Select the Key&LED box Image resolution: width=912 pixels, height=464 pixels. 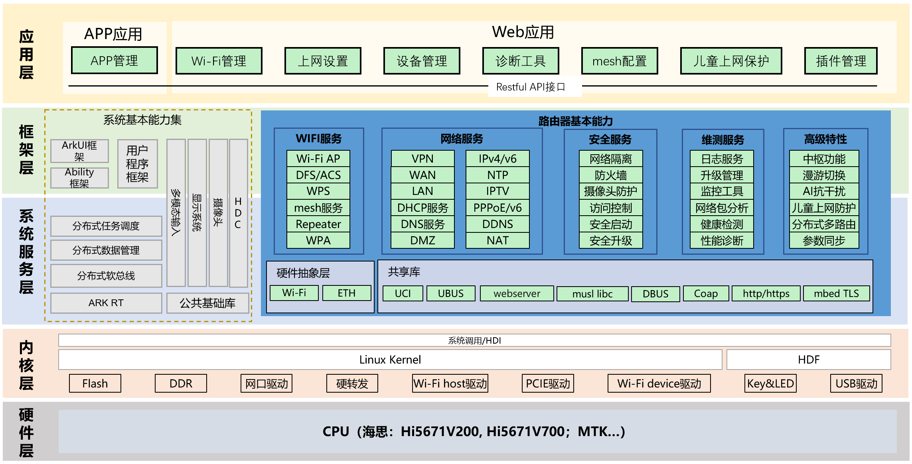pos(770,383)
